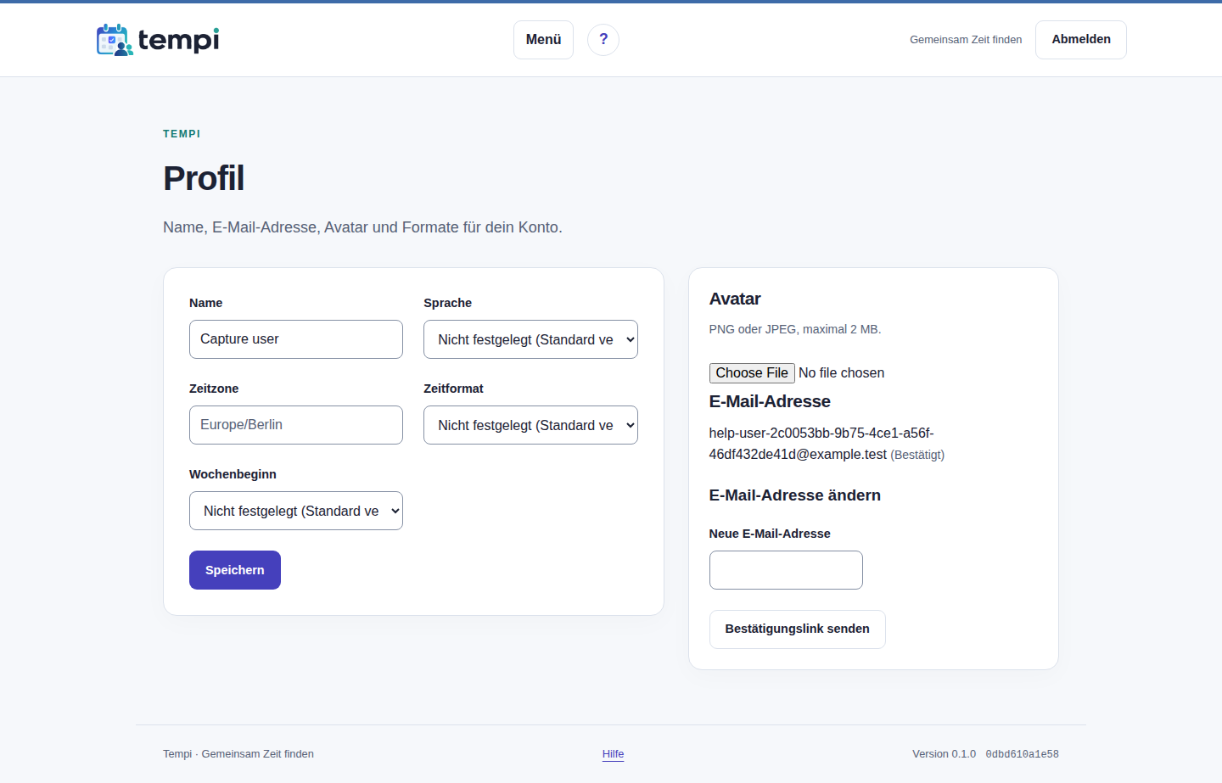Open the Menü menu
The image size is (1222, 783).
point(543,40)
